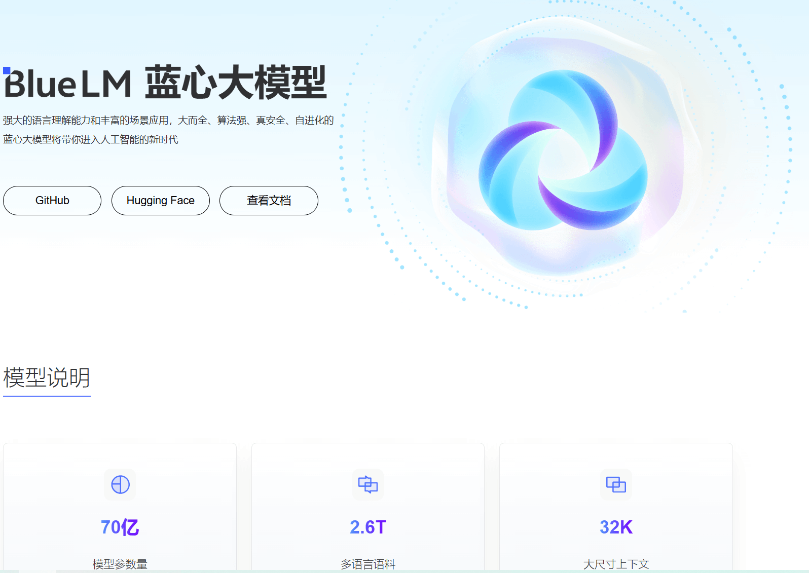Click the 多语言语料 translate icon
Image resolution: width=809 pixels, height=573 pixels.
click(368, 484)
